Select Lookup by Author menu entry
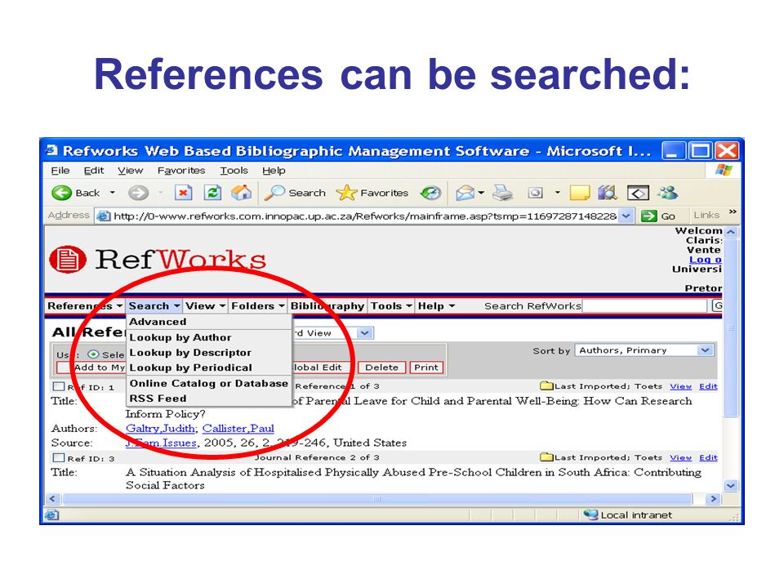 (208, 337)
